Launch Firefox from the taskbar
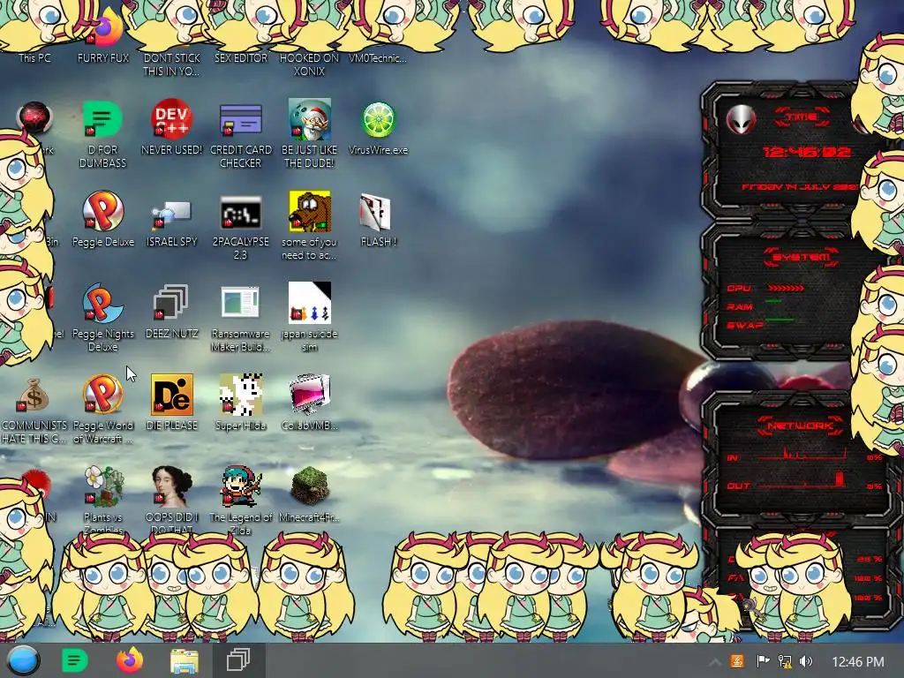The image size is (904, 678). 130,660
